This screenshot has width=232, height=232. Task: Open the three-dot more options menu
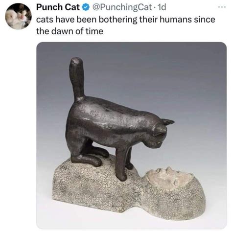pyautogui.click(x=222, y=7)
